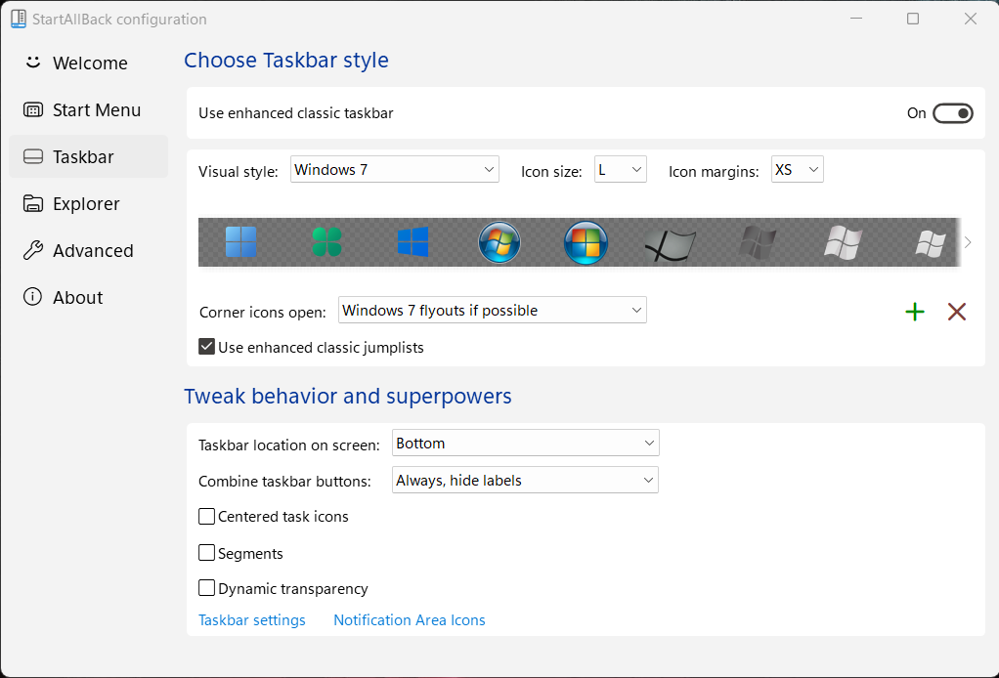This screenshot has height=678, width=999.
Task: Open the Taskbar location on screen dropdown
Action: click(526, 444)
